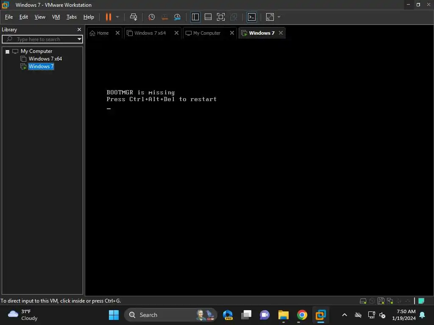Open the View menu
The image size is (434, 325).
(40, 17)
